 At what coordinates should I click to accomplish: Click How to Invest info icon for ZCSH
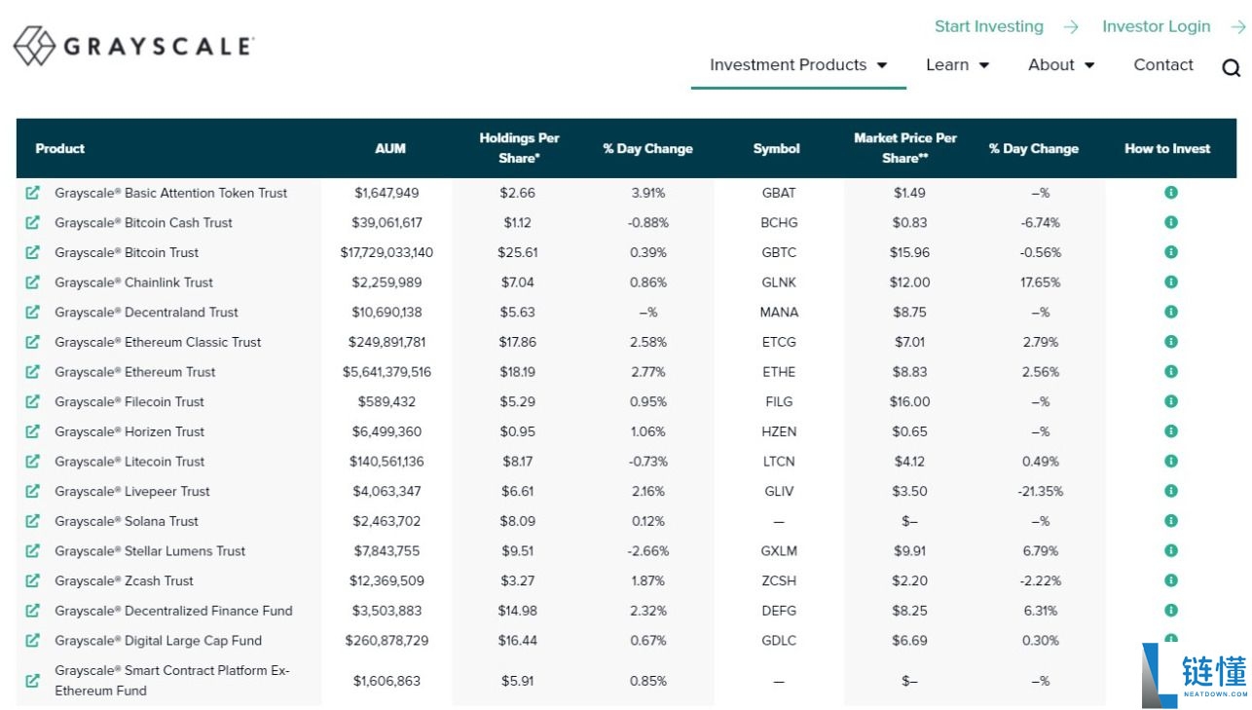(1171, 580)
